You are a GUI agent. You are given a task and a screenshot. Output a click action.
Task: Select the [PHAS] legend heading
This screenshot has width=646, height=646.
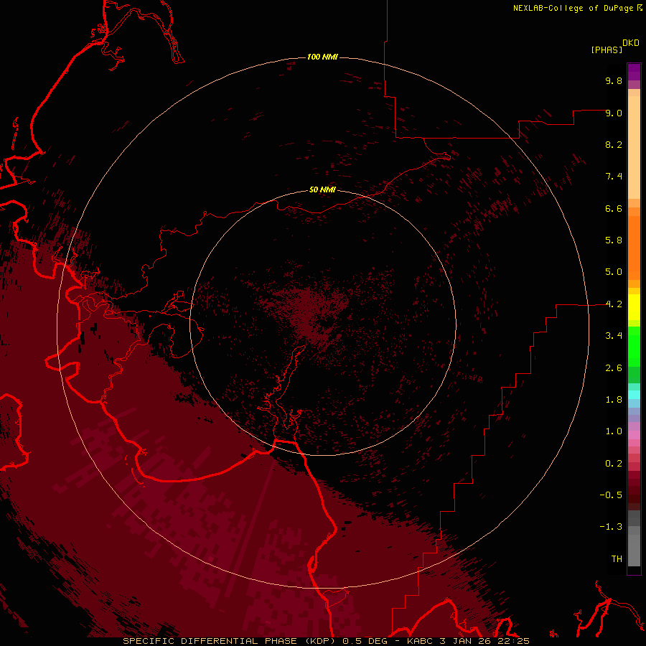pos(607,50)
